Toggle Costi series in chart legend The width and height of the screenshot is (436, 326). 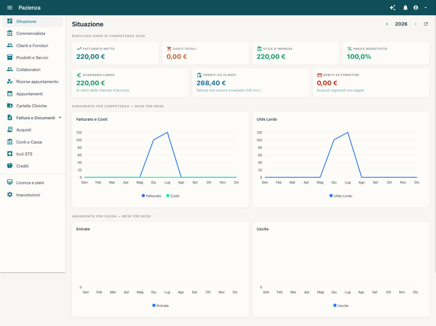pyautogui.click(x=173, y=196)
